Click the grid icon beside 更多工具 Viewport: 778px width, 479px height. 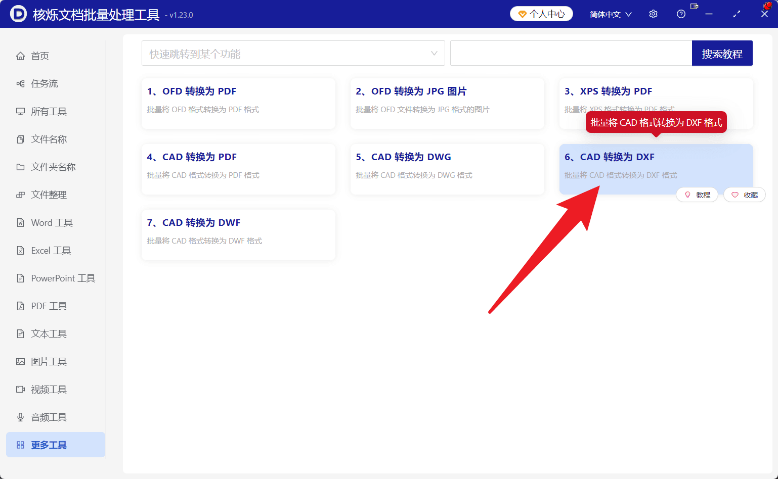click(x=20, y=445)
